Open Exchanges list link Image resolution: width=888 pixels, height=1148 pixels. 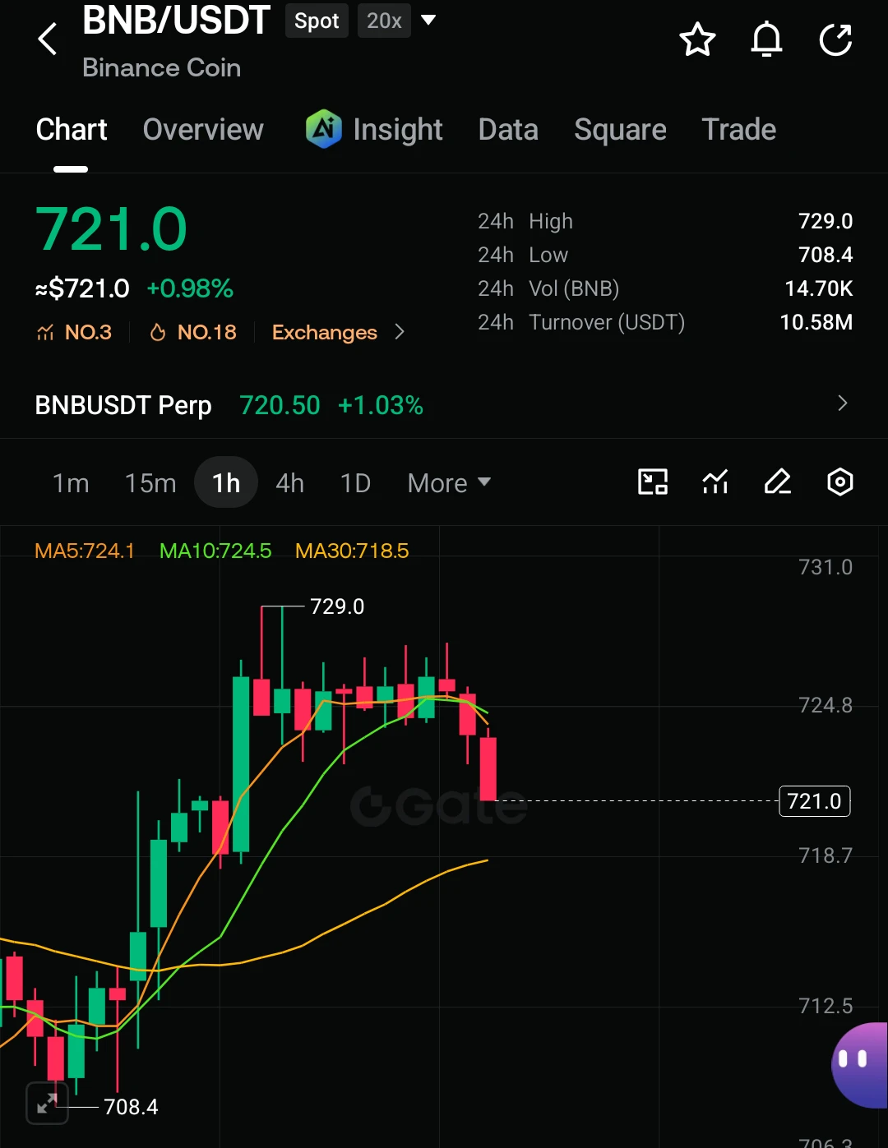click(x=325, y=332)
